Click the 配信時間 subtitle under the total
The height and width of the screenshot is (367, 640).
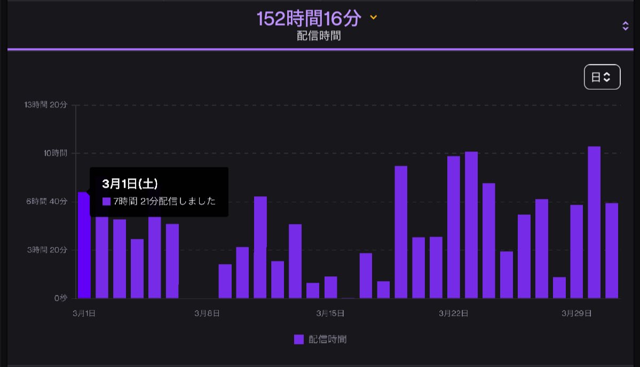(x=319, y=36)
